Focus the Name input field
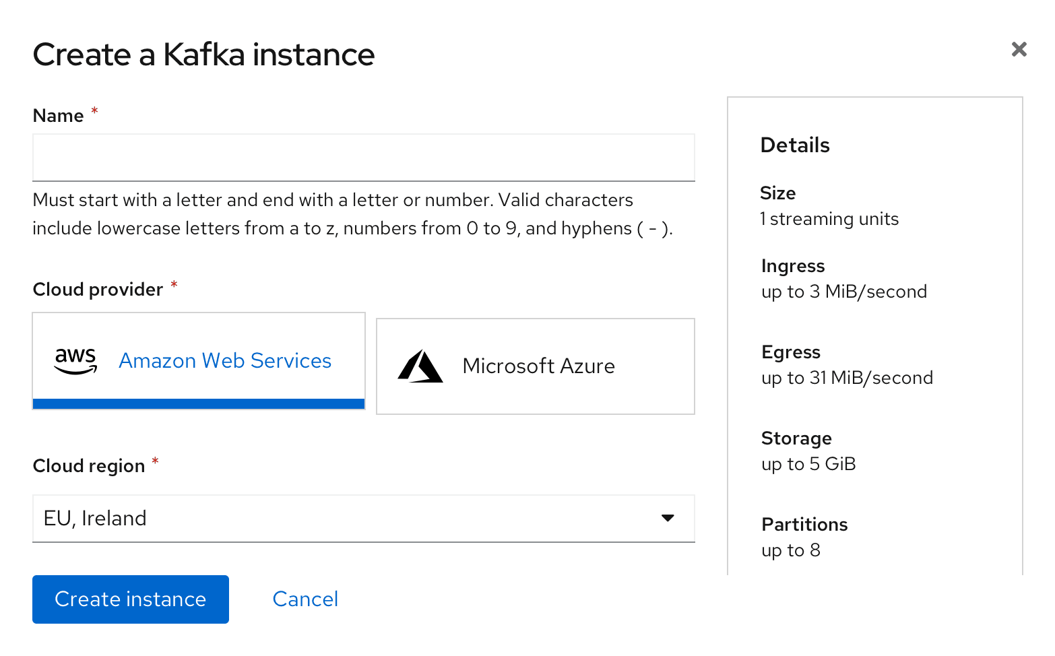This screenshot has width=1055, height=656. pos(363,158)
